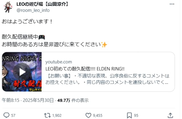Click the youtube.com domain label
The image size is (182, 119).
point(59,62)
